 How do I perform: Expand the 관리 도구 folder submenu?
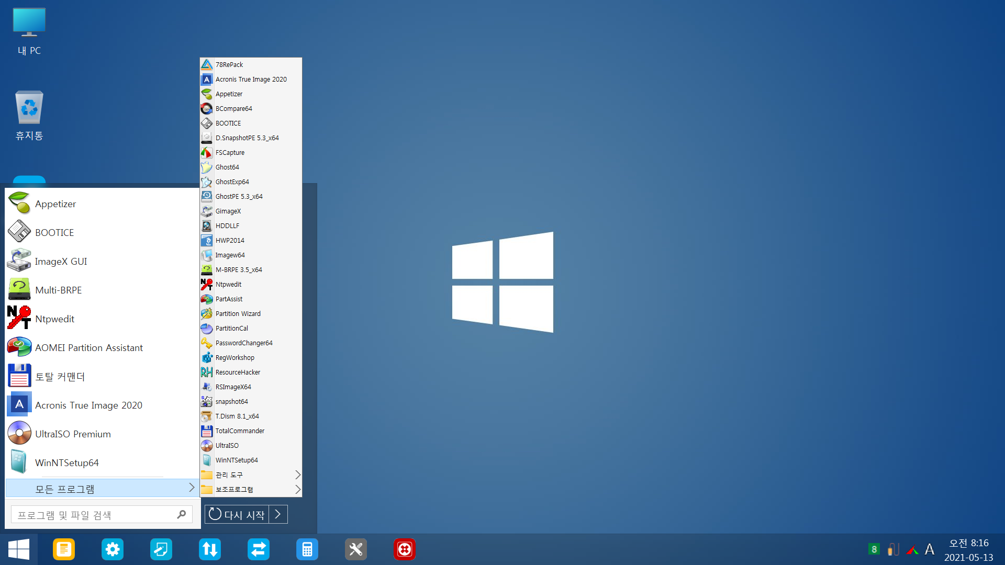(x=251, y=474)
